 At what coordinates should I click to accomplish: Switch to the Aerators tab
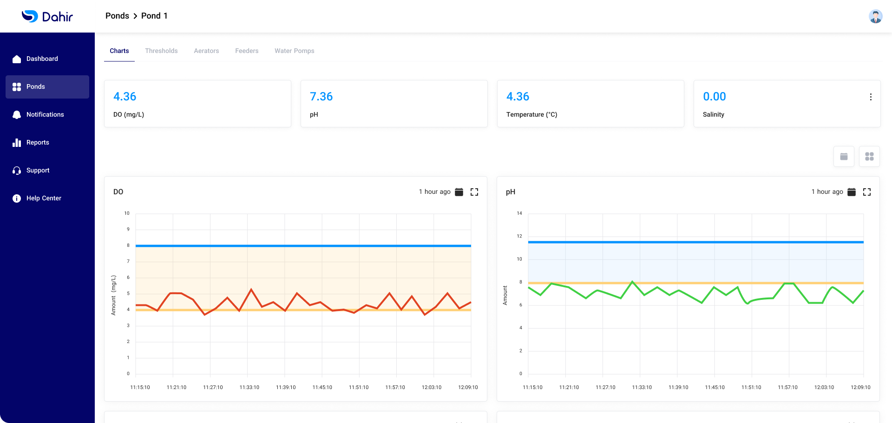pyautogui.click(x=206, y=51)
